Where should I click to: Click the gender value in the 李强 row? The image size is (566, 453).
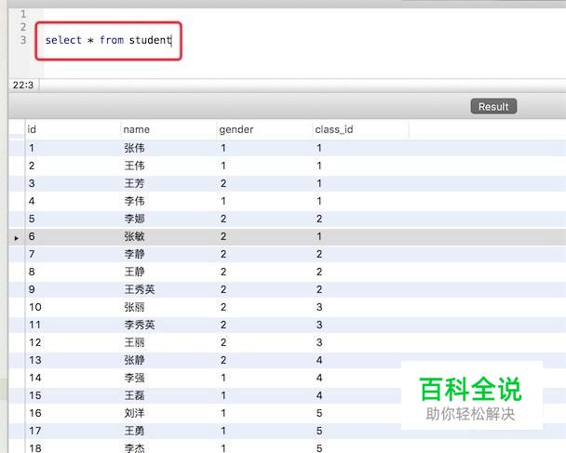(x=223, y=378)
